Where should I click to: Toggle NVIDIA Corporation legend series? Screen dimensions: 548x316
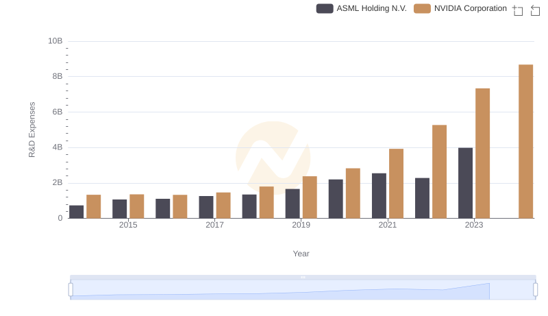click(x=460, y=8)
